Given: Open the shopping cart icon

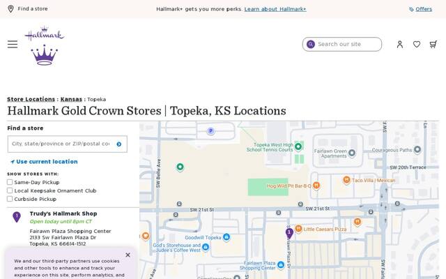Looking at the screenshot, I should pyautogui.click(x=433, y=44).
